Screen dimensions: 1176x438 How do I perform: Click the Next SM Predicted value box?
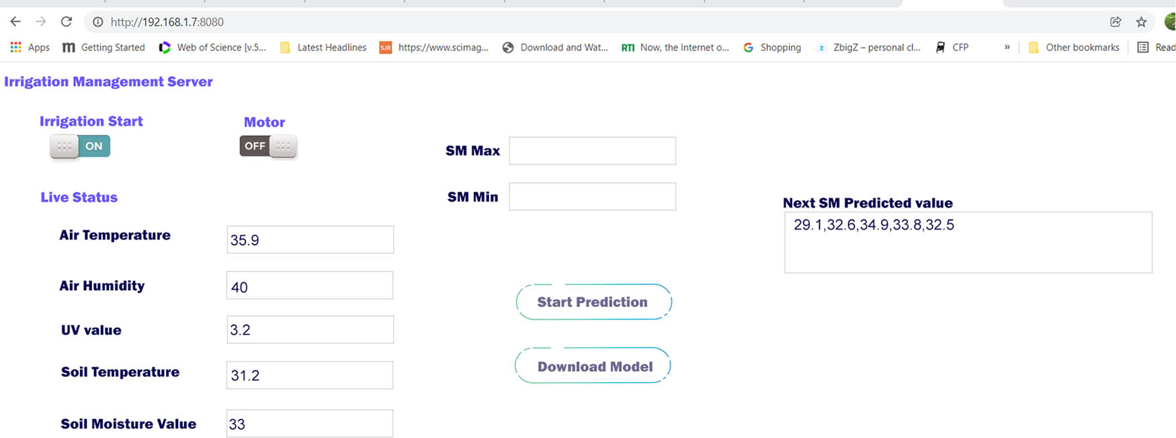[968, 243]
